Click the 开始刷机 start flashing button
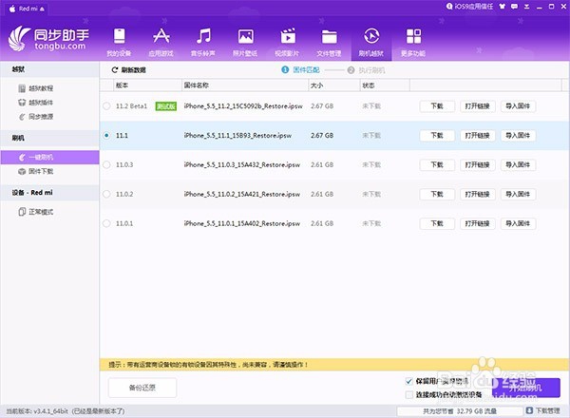The width and height of the screenshot is (570, 418). (x=525, y=388)
